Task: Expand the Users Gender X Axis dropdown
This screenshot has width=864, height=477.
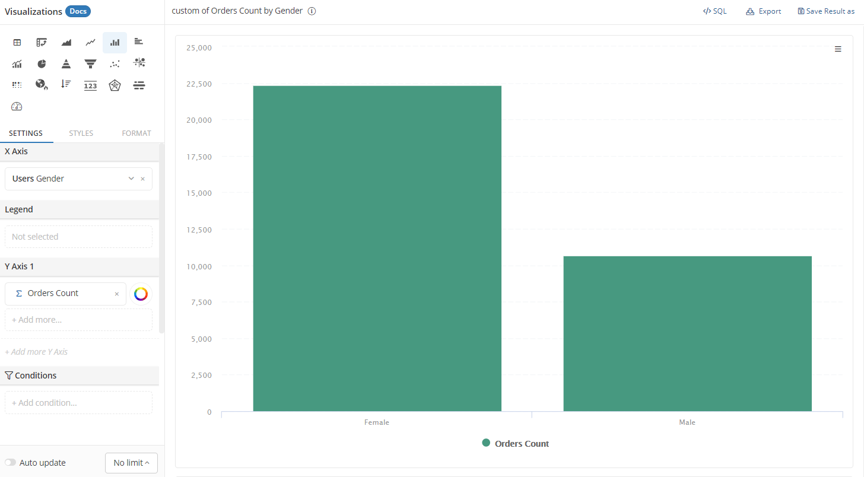Action: pos(131,179)
